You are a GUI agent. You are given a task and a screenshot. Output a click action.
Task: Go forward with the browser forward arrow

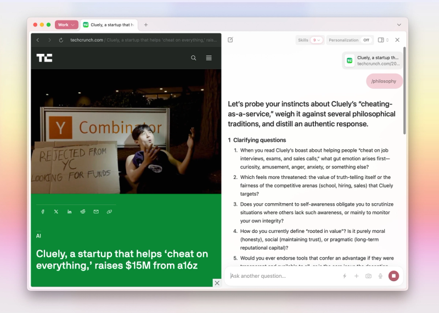point(49,40)
